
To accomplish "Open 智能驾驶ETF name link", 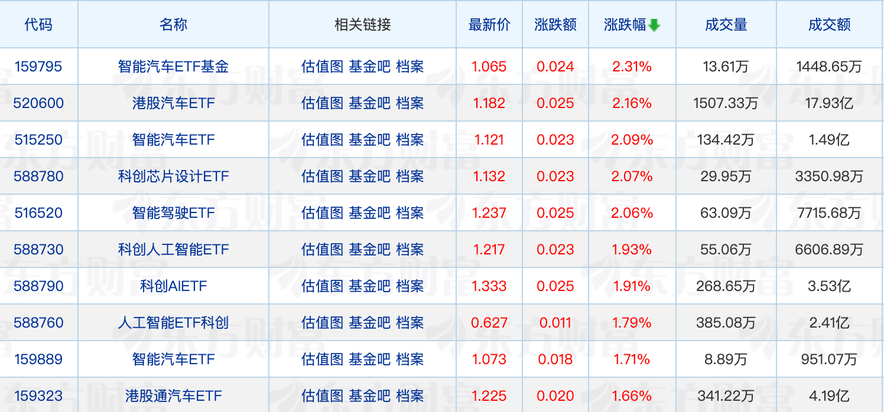I will coord(173,213).
